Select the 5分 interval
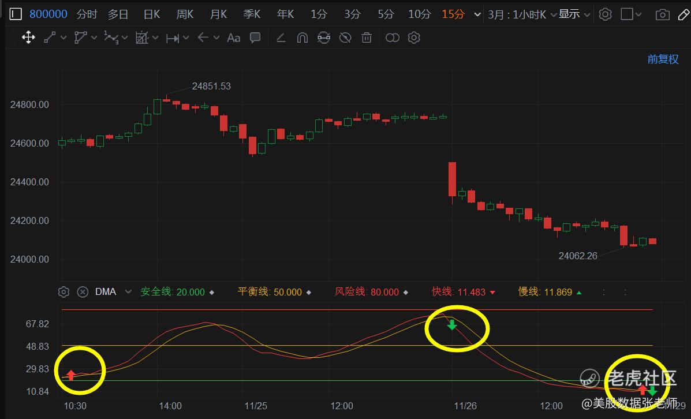This screenshot has width=691, height=419. [386, 14]
